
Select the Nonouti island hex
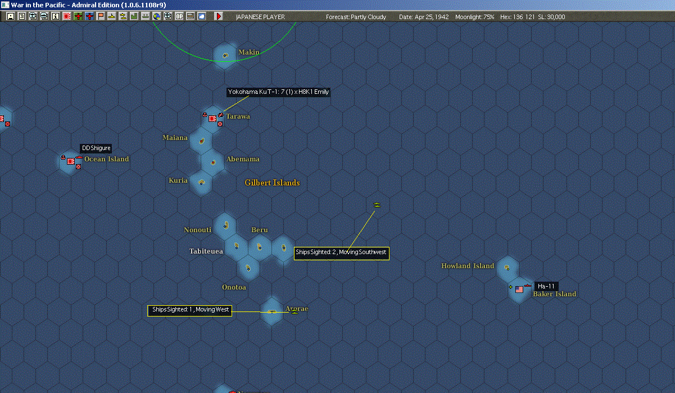pos(225,225)
